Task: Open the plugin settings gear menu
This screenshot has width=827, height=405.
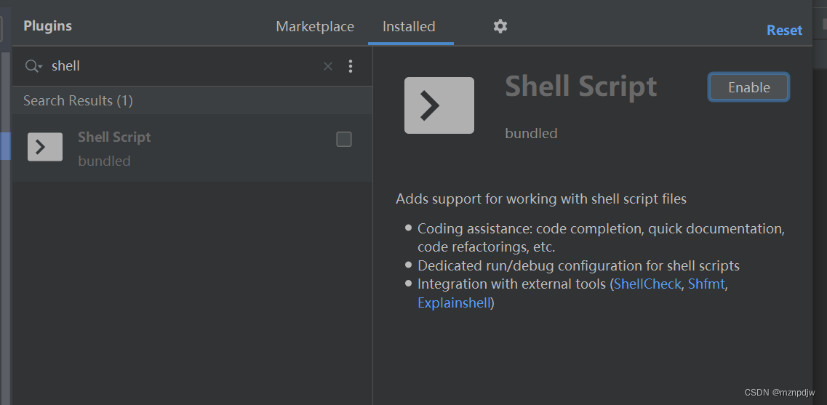Action: [x=500, y=26]
